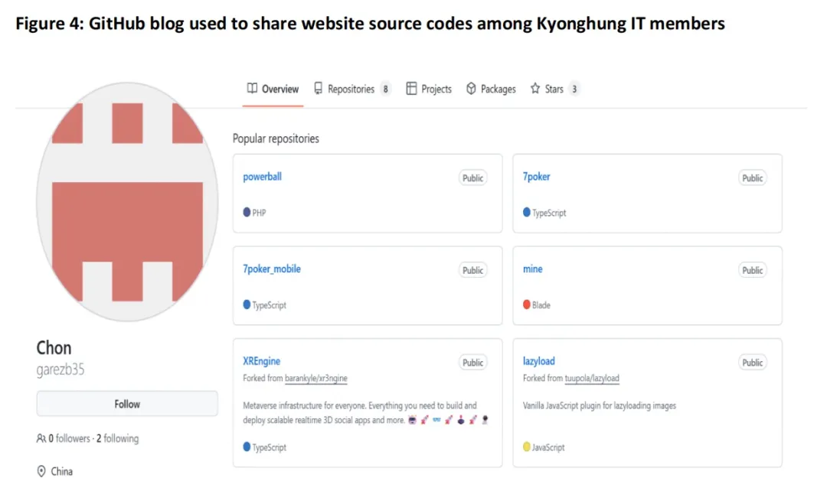The width and height of the screenshot is (827, 498).
Task: Switch to the Repositories tab
Action: click(x=351, y=89)
